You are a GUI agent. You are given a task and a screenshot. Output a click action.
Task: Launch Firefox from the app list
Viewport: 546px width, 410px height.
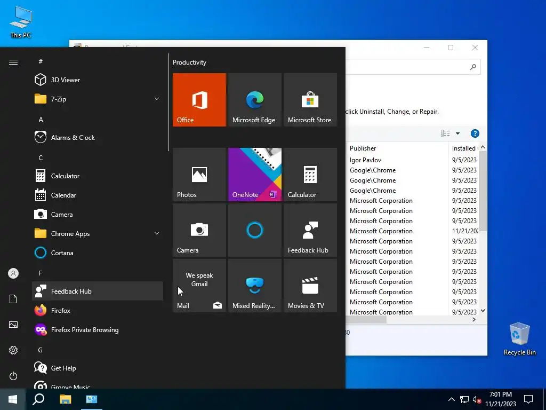tap(98, 310)
